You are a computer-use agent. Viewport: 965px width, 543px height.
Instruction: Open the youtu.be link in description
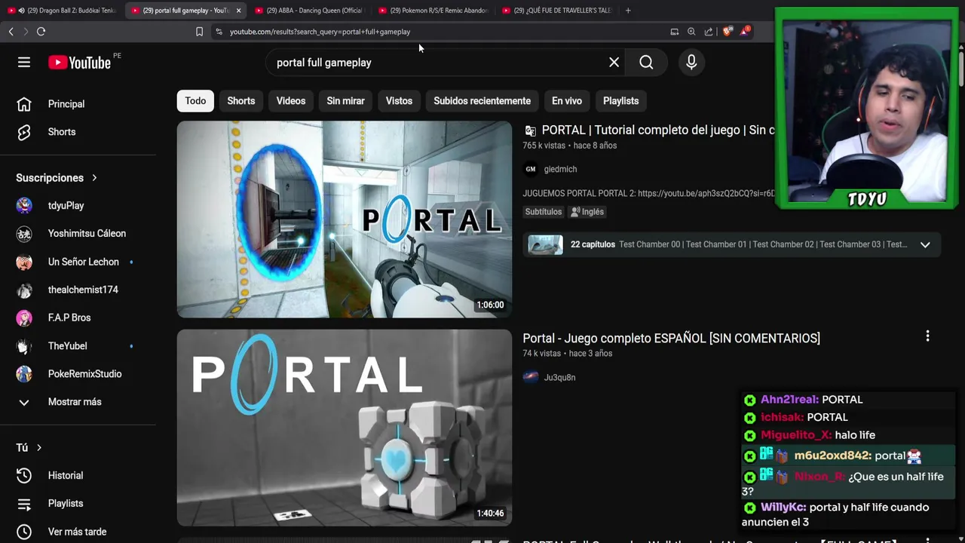point(706,193)
